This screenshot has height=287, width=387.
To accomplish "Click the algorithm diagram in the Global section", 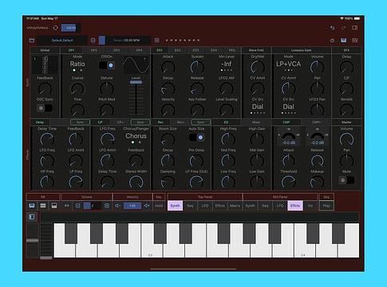I will click(x=45, y=65).
